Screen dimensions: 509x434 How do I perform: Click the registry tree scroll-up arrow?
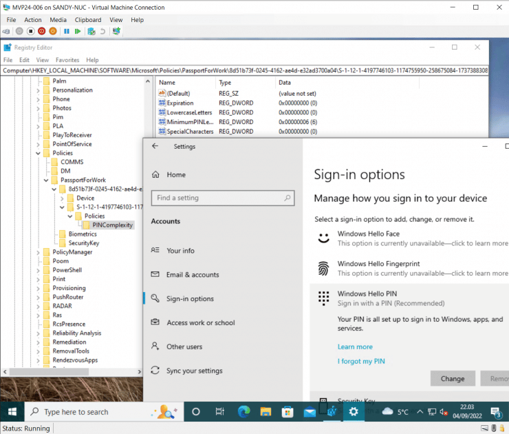(148, 81)
